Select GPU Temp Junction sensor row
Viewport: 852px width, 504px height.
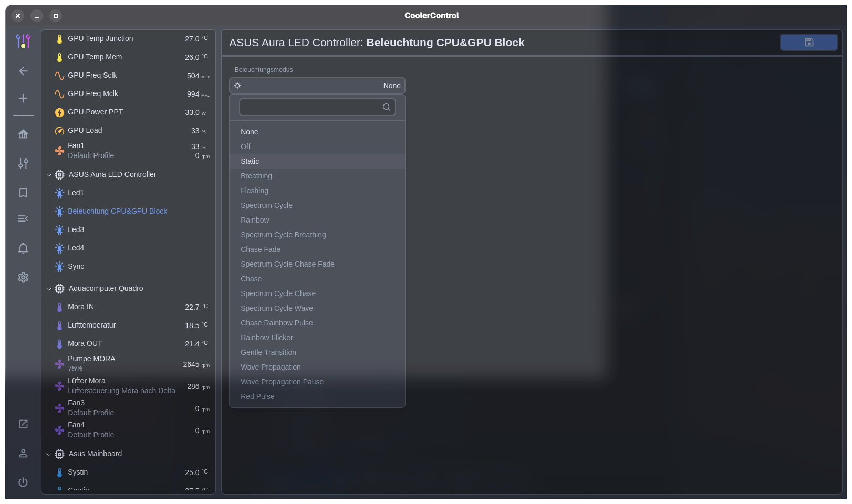click(x=131, y=38)
